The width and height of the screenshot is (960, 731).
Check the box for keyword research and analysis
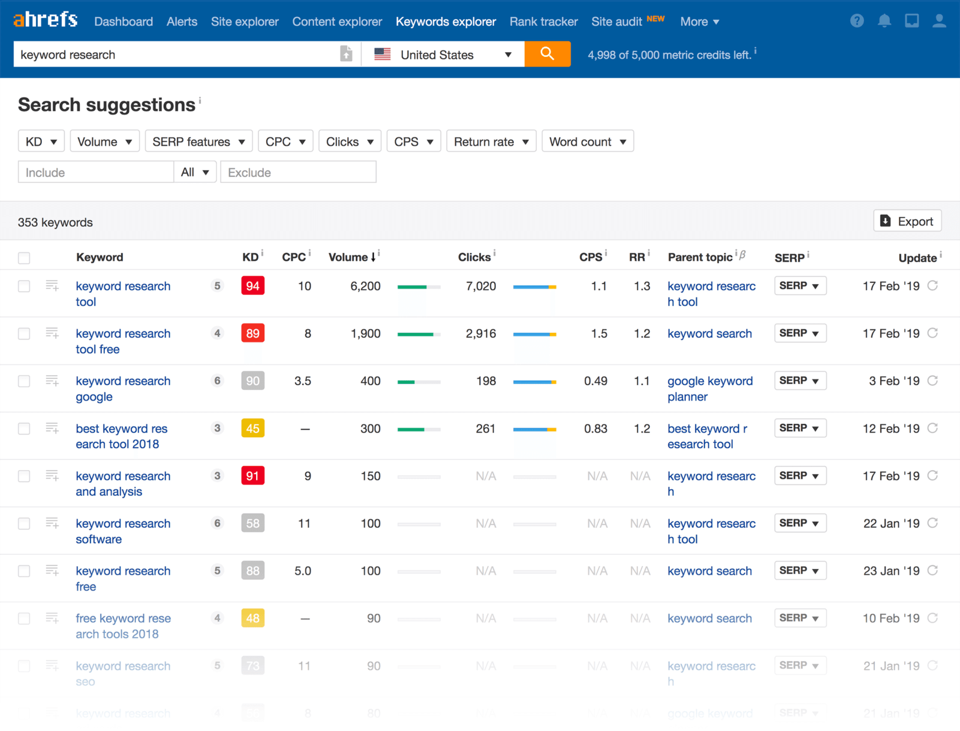tap(24, 476)
